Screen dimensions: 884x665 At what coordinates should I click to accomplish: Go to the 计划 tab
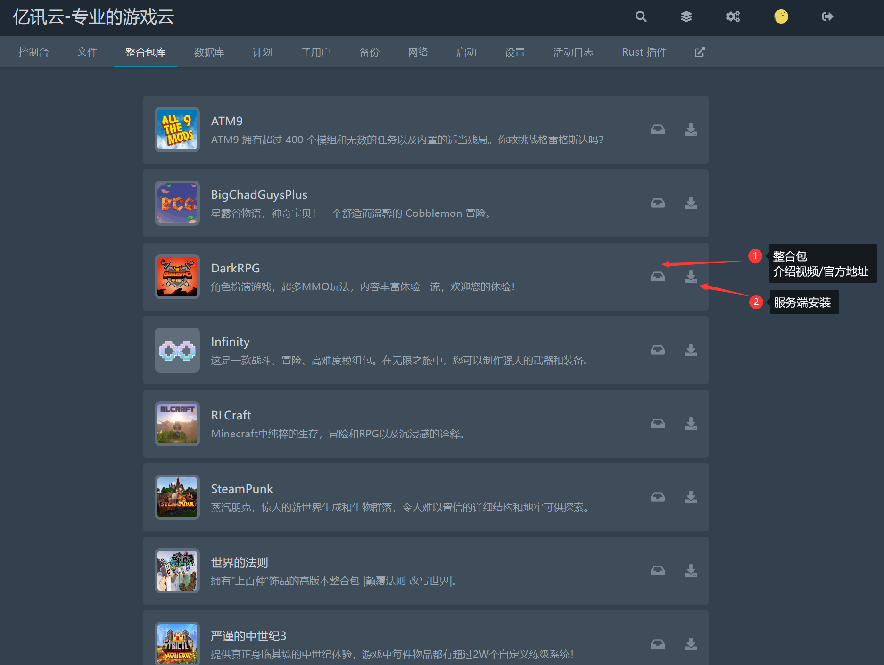point(263,52)
